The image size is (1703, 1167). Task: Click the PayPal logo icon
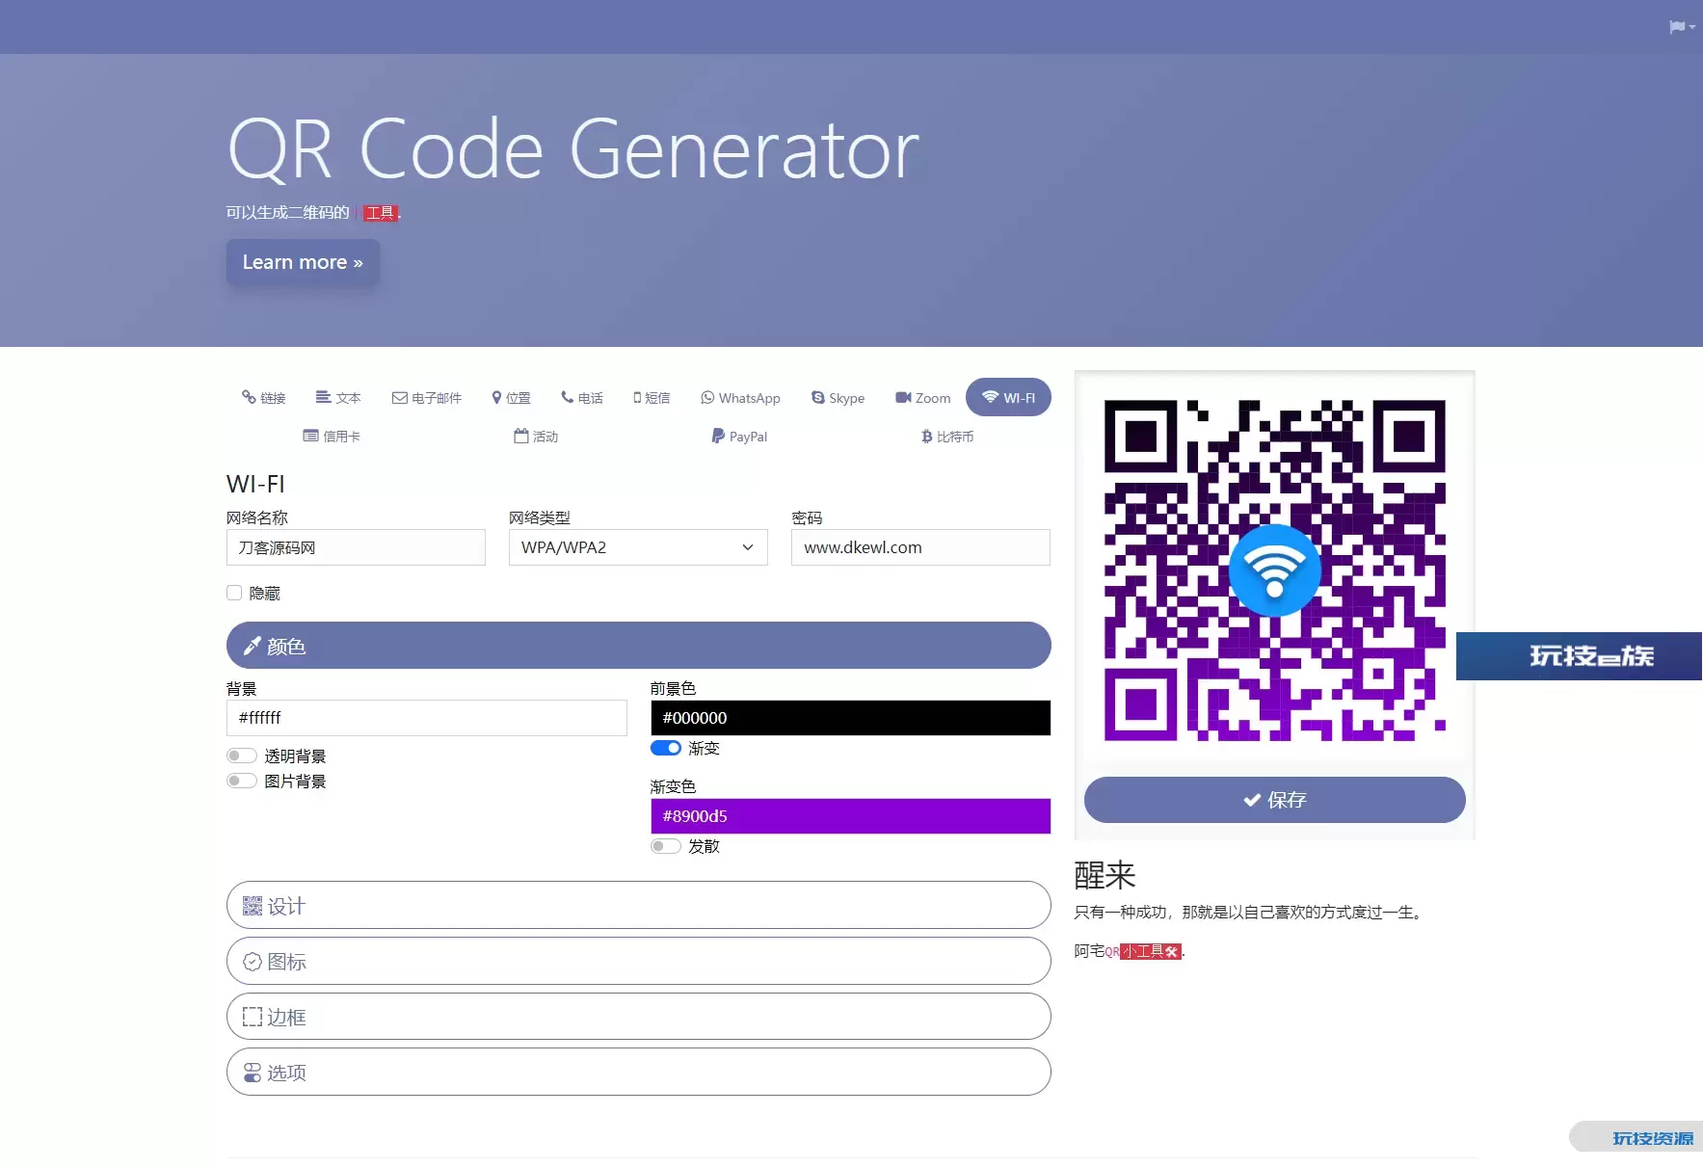click(718, 436)
